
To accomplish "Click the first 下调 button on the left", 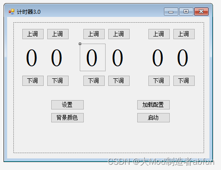I will pos(33,81).
